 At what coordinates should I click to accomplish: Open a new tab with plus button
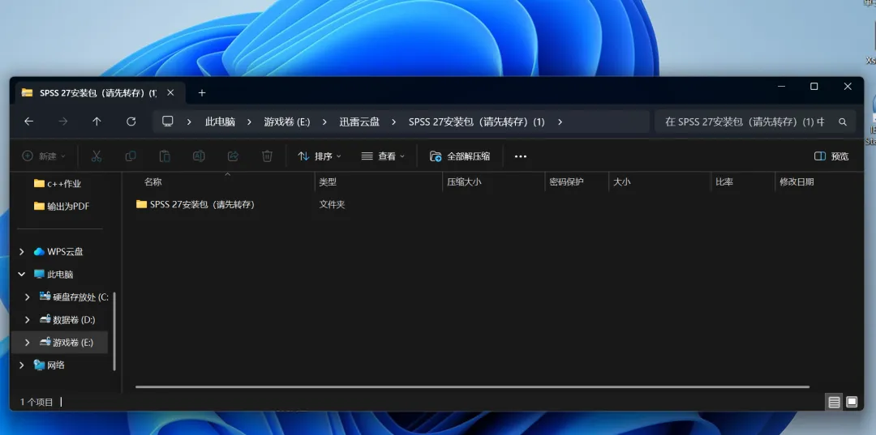(202, 92)
